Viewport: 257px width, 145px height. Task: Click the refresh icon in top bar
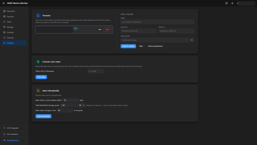[x=238, y=3]
